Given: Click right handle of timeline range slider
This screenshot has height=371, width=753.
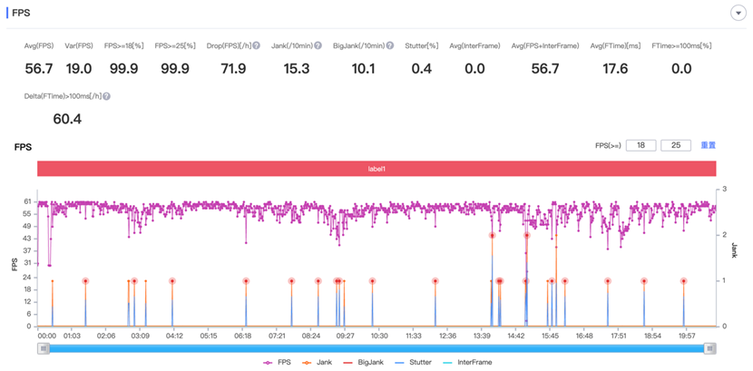Looking at the screenshot, I should point(710,348).
